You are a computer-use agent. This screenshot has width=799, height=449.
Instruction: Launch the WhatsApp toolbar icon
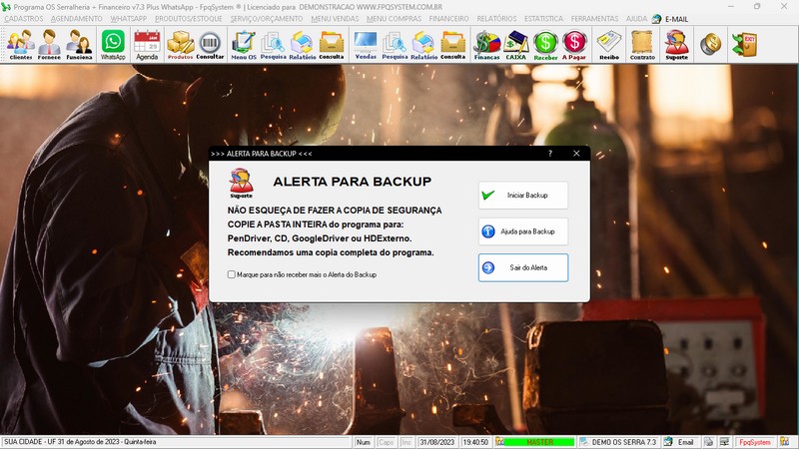point(113,44)
